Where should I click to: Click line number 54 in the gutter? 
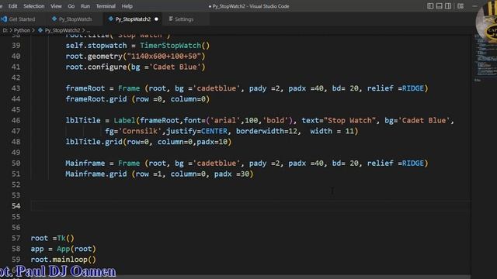tap(16, 206)
